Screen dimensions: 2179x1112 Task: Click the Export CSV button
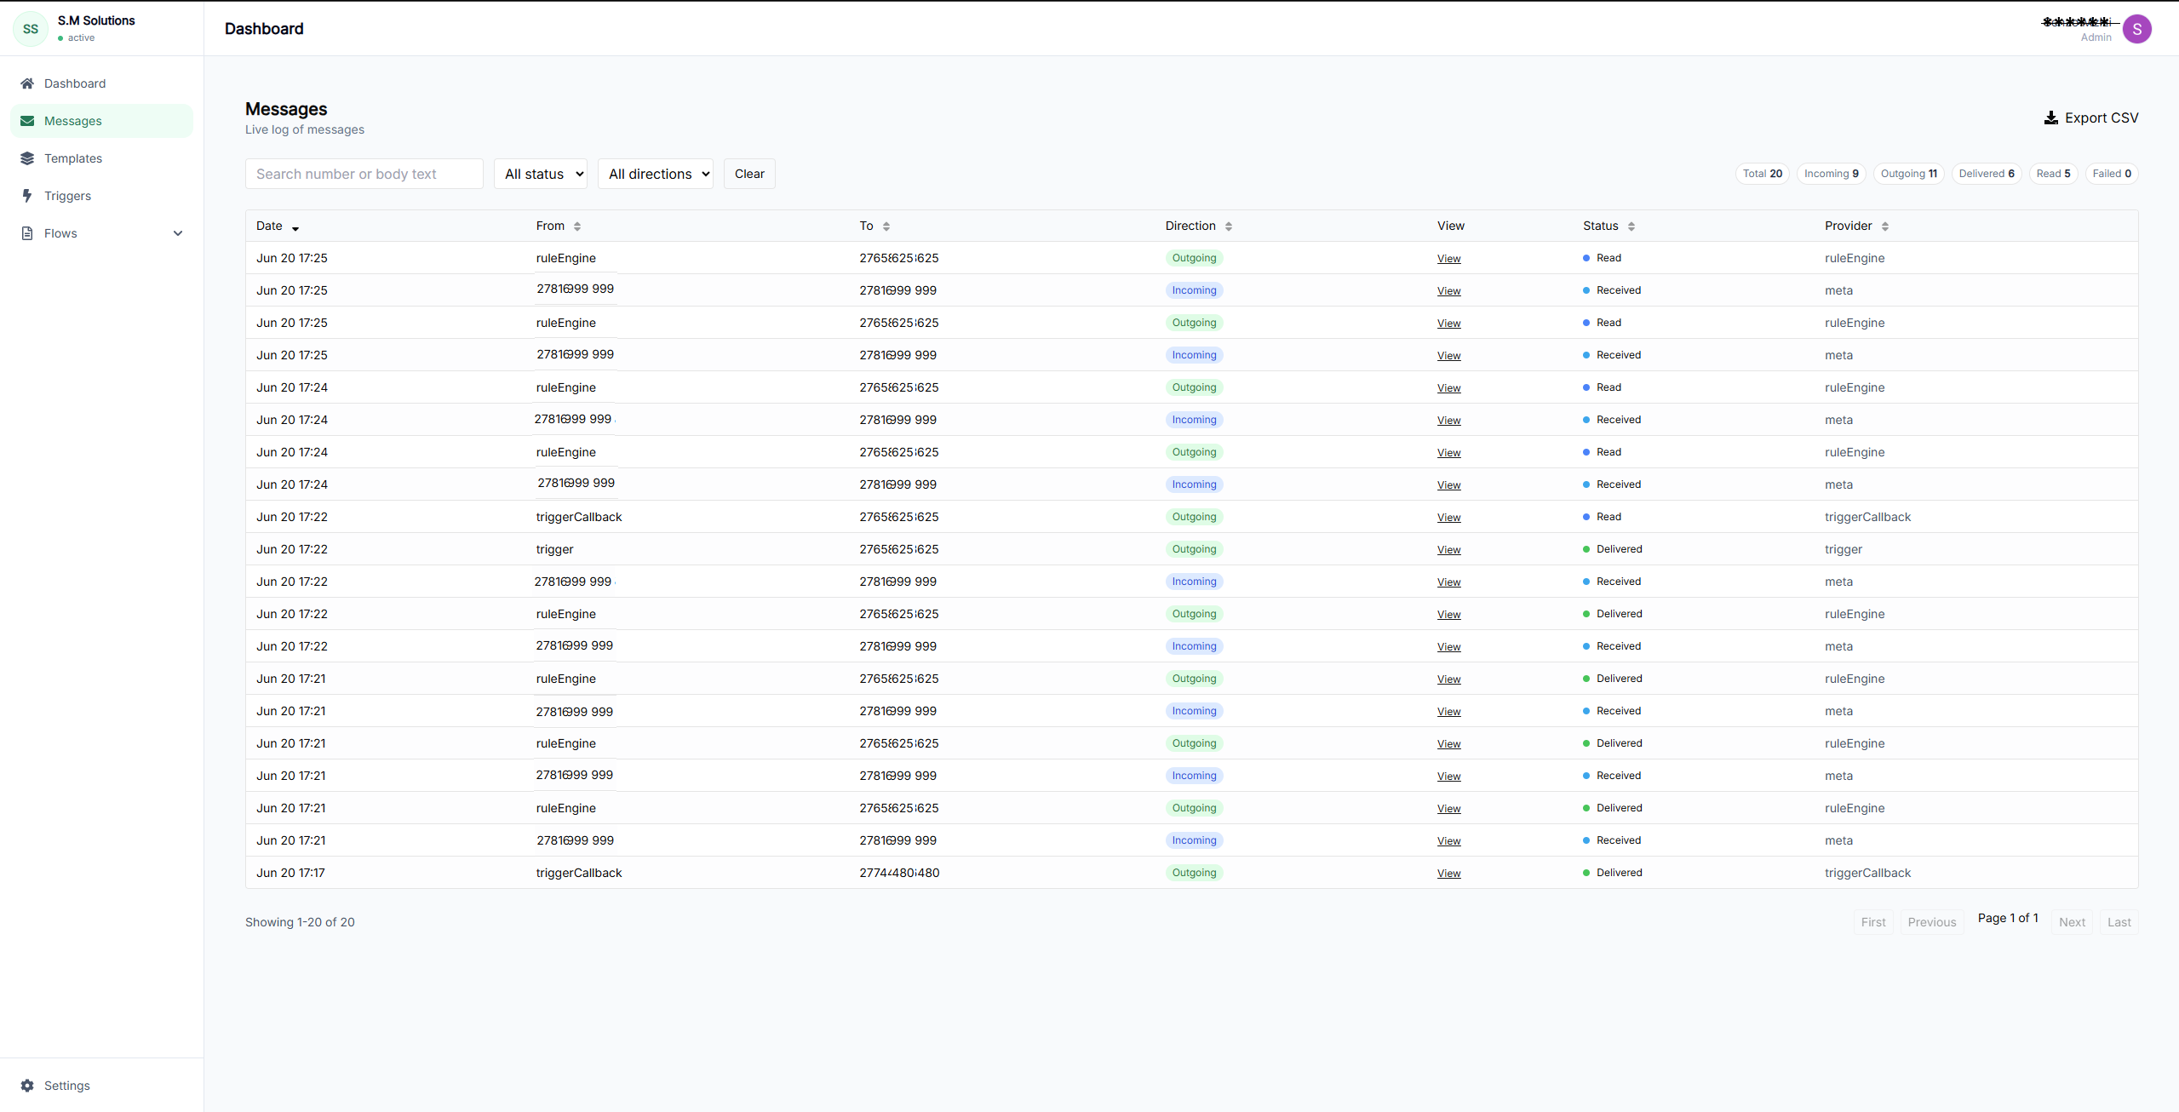(x=2091, y=118)
